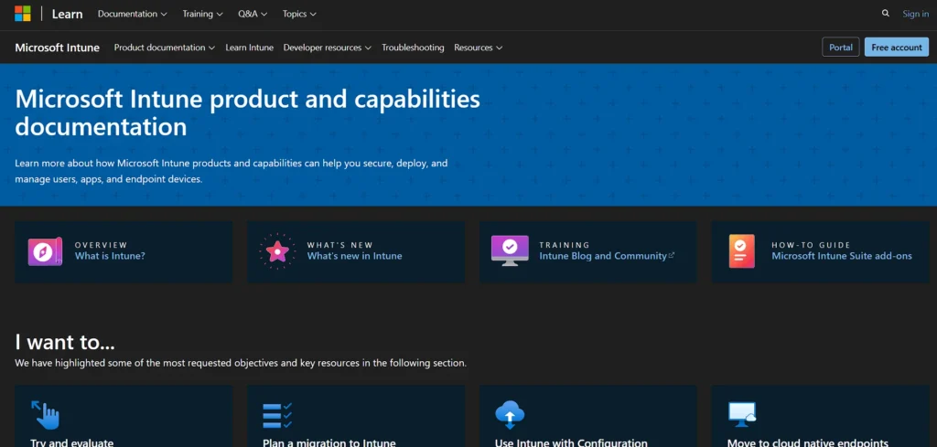Viewport: 937px width, 447px height.
Task: Click the Microsoft logo icon
Action: coord(23,14)
